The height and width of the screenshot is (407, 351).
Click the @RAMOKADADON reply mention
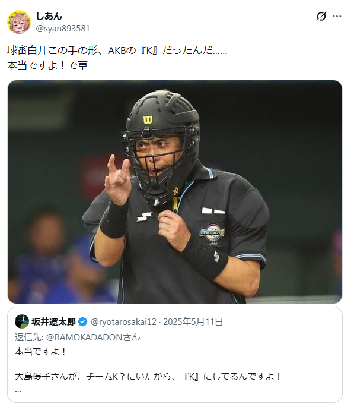(x=93, y=337)
